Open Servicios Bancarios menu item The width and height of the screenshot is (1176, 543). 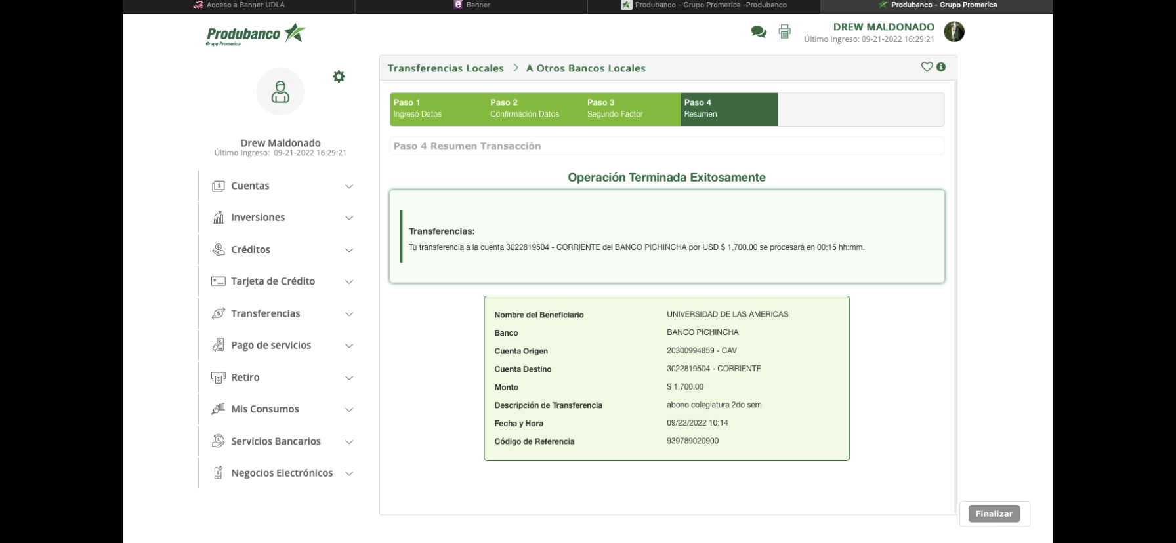point(276,441)
